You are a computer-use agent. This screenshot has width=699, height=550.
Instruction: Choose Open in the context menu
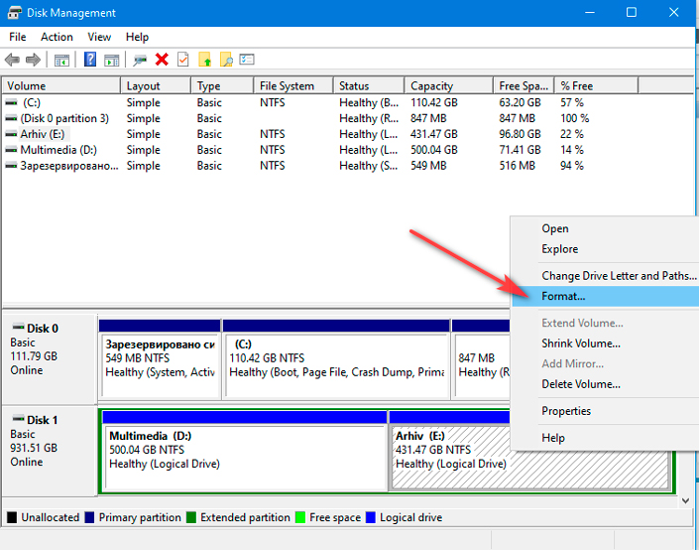606,228
